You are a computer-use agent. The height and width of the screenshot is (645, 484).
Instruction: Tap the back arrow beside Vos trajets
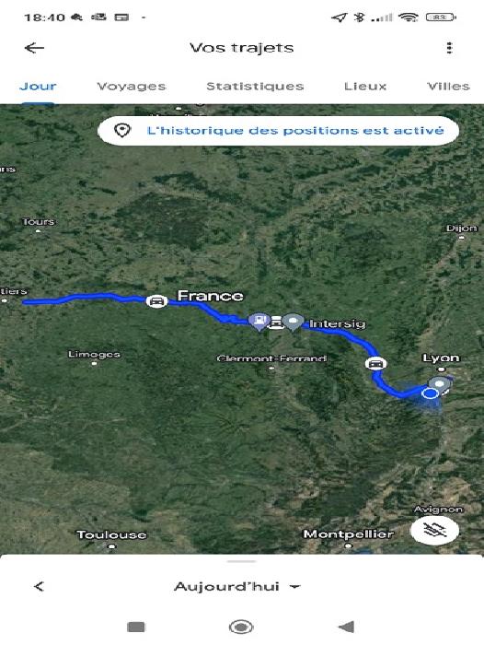click(34, 48)
